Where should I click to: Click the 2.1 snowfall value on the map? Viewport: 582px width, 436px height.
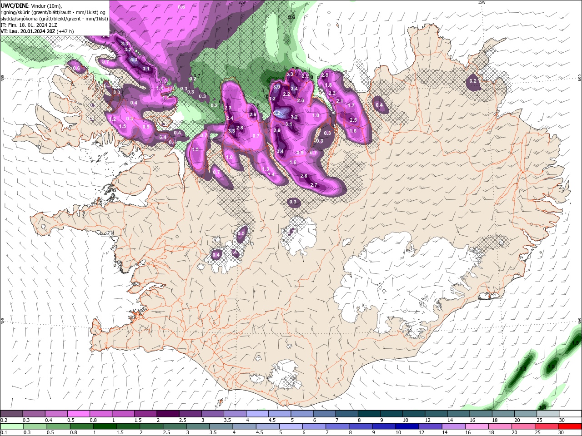[x=340, y=101]
